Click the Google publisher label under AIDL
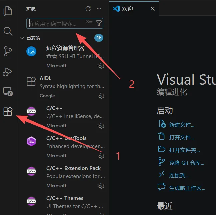 pos(47,96)
